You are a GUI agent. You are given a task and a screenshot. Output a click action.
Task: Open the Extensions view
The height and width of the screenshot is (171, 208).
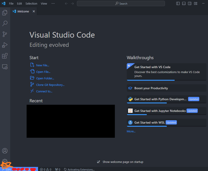(5, 56)
